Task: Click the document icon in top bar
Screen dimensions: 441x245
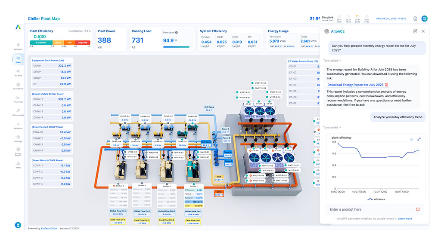Action: tap(415, 18)
